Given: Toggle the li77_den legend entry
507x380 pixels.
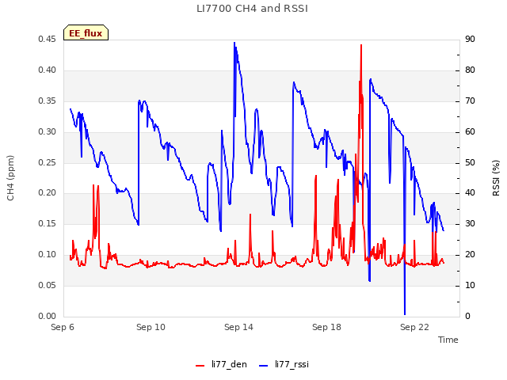Looking at the screenshot, I should (221, 364).
